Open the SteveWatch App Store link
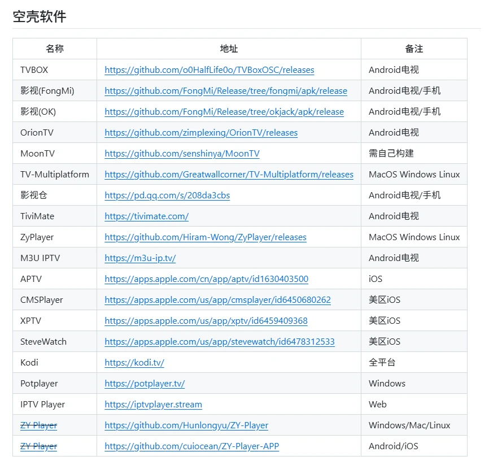This screenshot has width=489, height=465. (220, 342)
